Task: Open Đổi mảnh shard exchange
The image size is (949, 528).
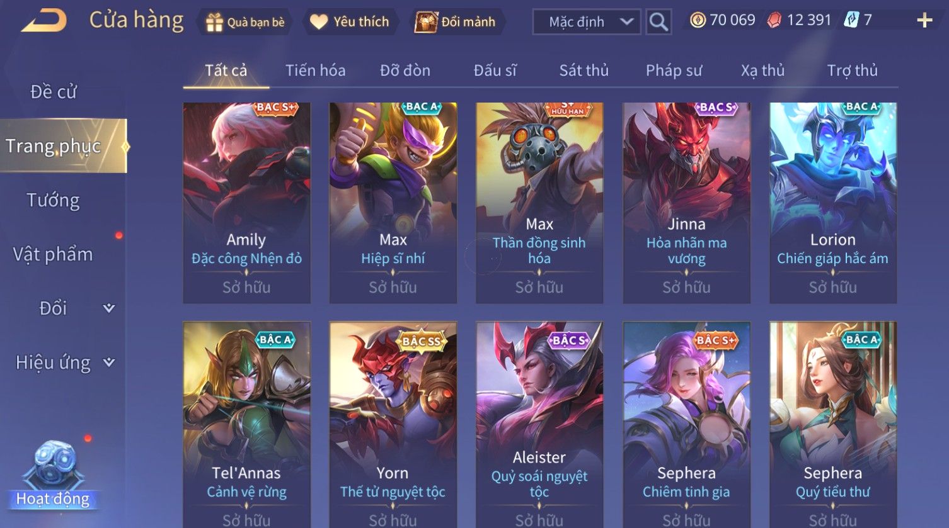Action: click(456, 22)
